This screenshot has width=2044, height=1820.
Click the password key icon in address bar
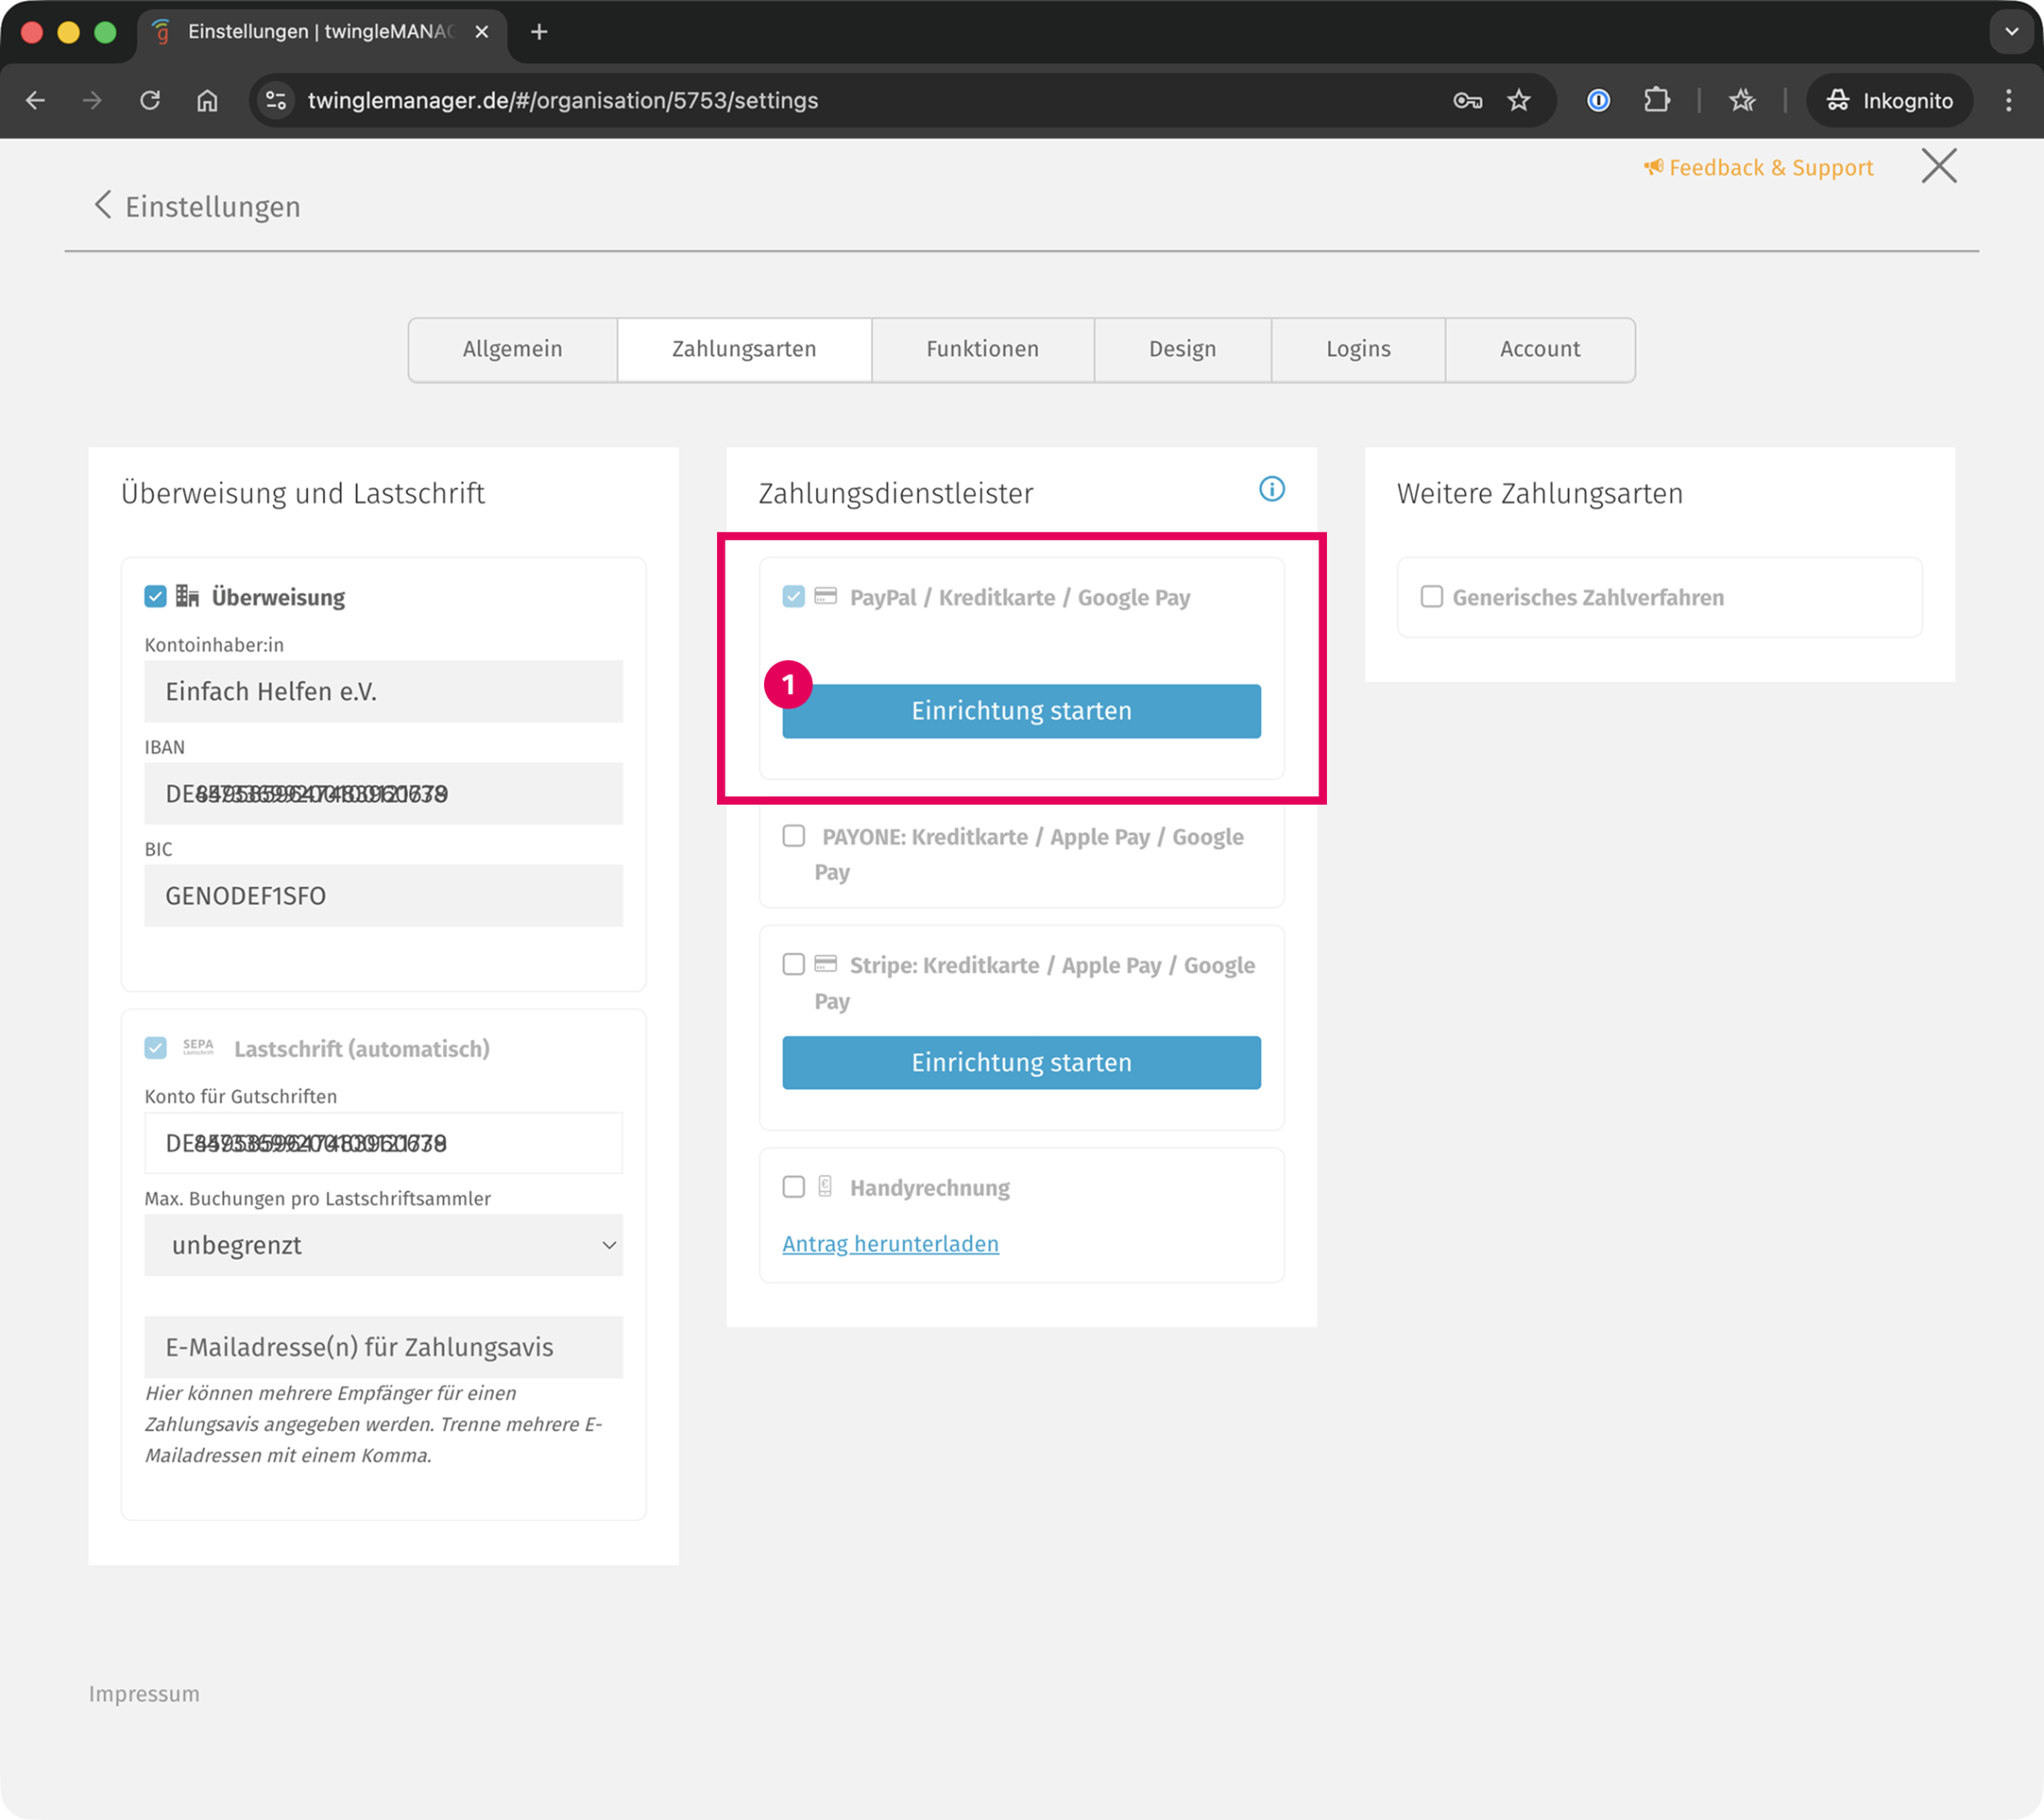1466,100
